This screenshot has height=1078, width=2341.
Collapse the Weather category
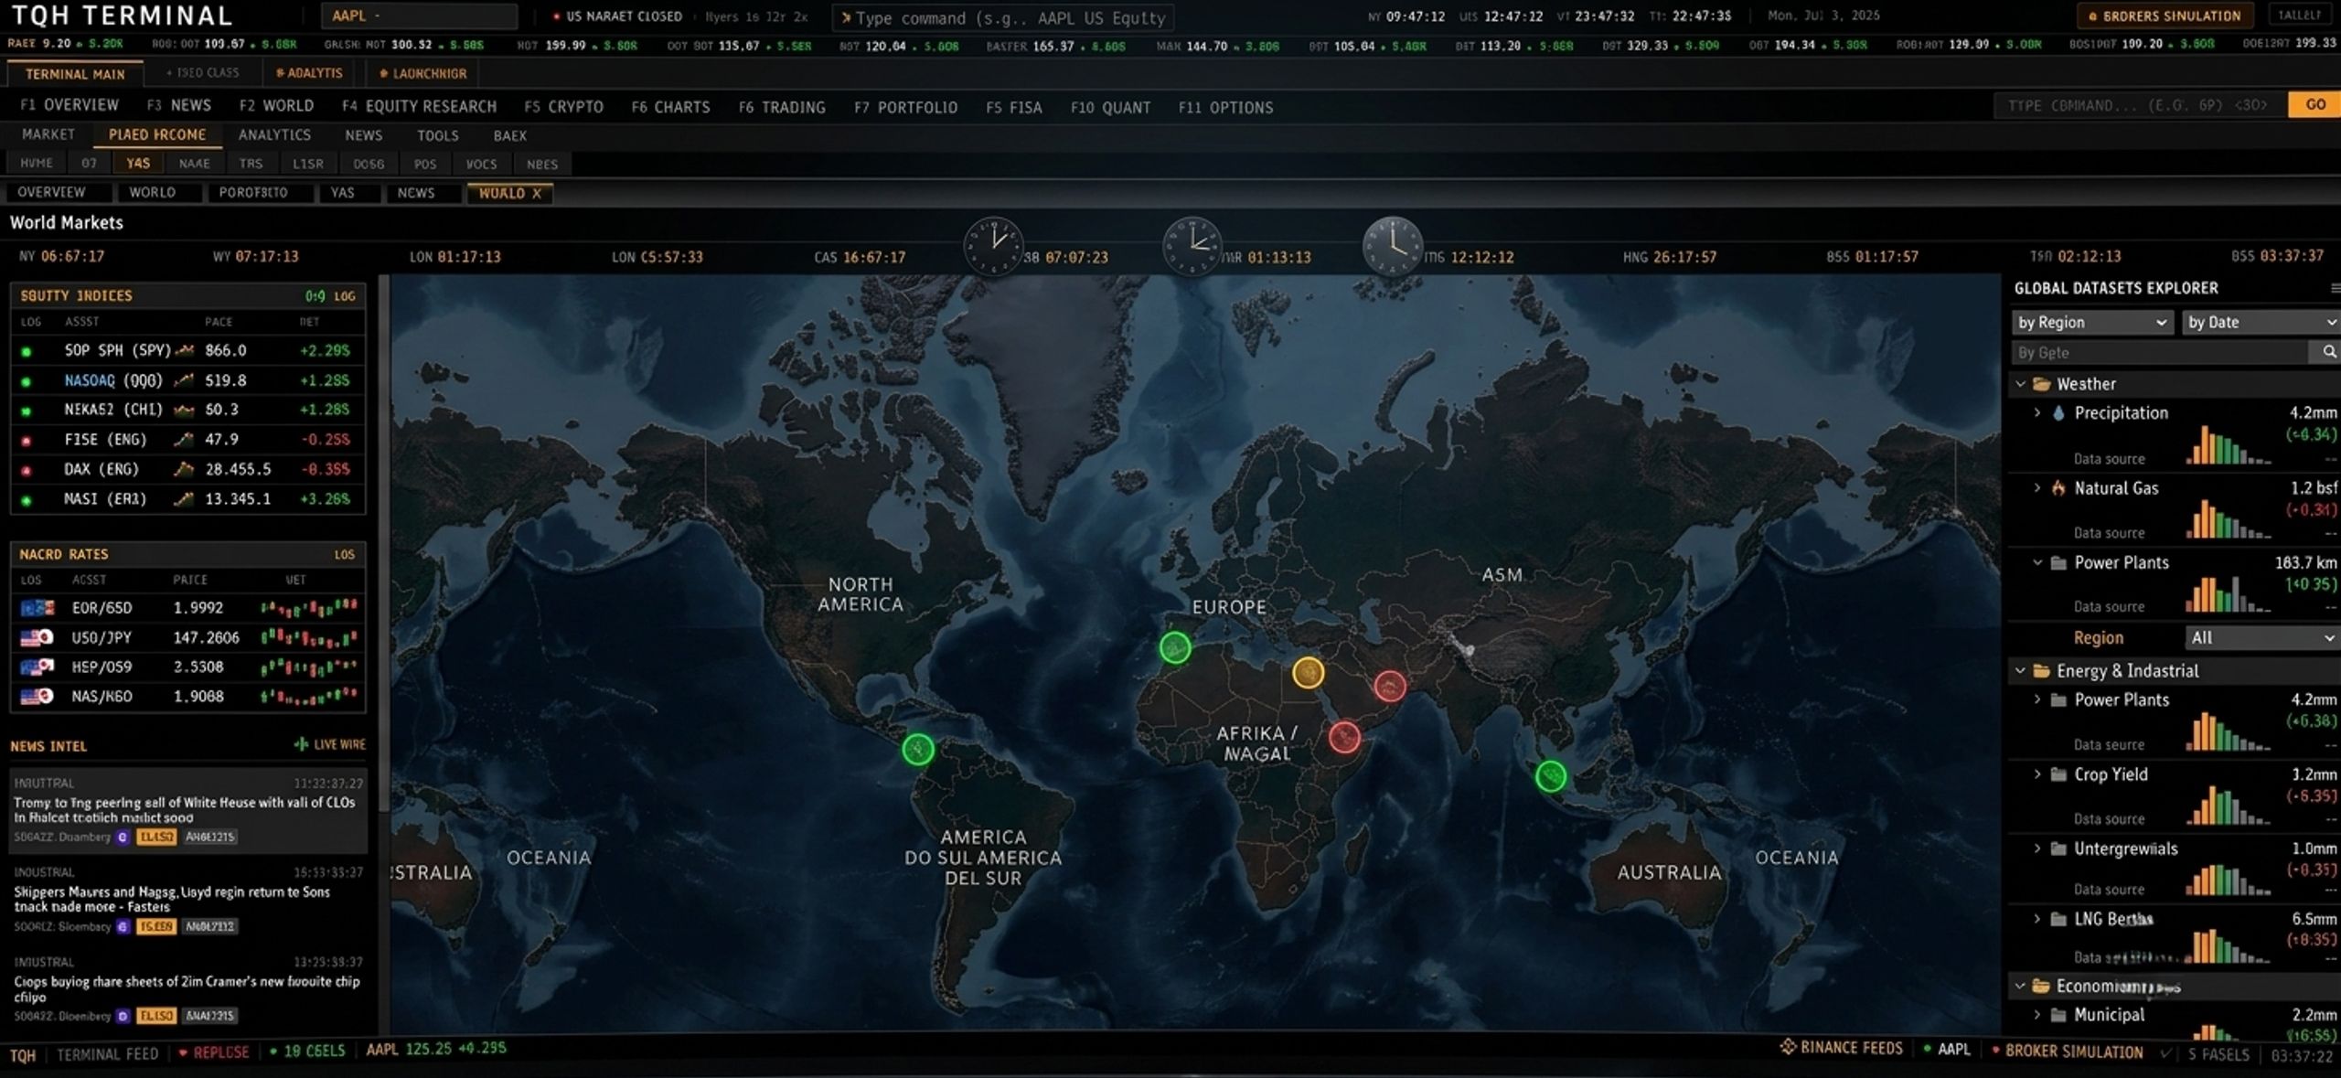click(2020, 385)
